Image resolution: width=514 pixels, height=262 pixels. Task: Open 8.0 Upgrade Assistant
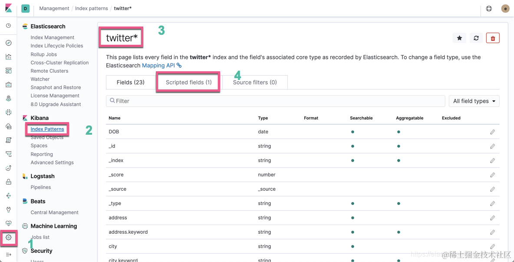coord(56,104)
